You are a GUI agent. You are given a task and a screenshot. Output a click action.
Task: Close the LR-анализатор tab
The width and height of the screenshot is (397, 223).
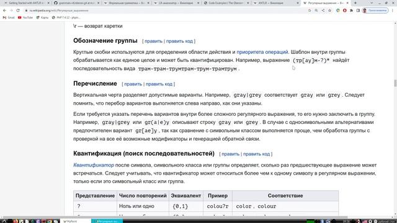coord(198,3)
